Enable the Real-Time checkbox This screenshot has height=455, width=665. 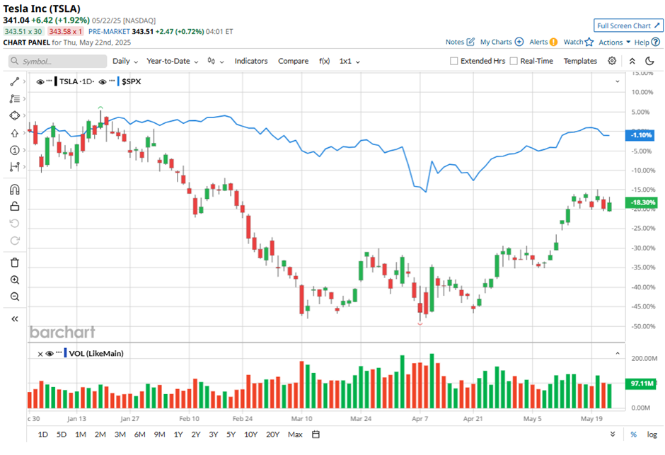(514, 61)
